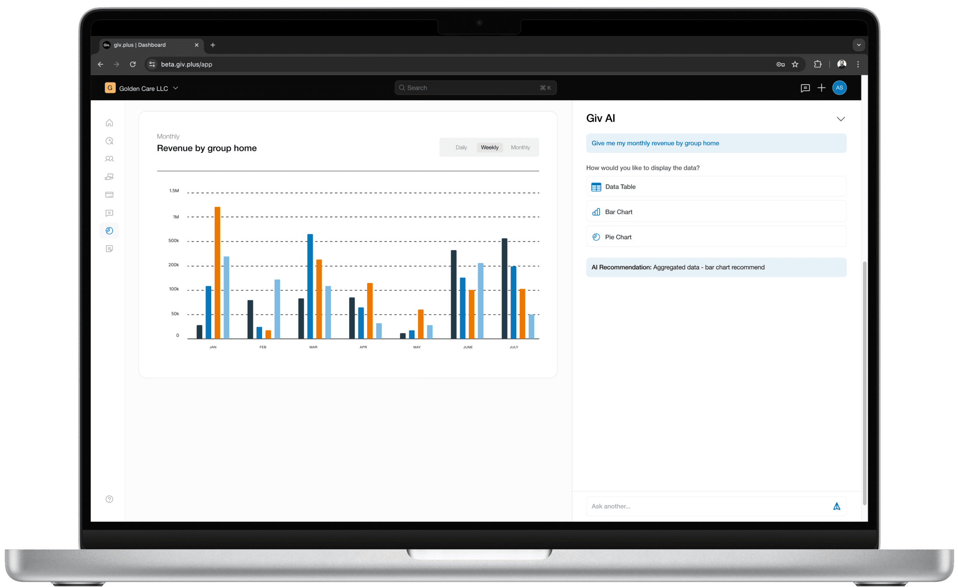Click the send arrow in Giv AI
The image size is (958, 587).
(836, 506)
